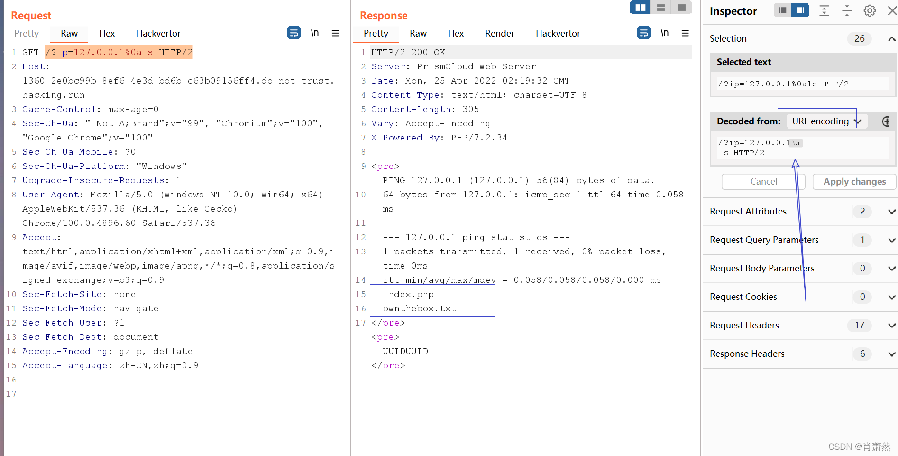Switch Request view to Raw tab
The image size is (898, 456).
pyautogui.click(x=69, y=33)
